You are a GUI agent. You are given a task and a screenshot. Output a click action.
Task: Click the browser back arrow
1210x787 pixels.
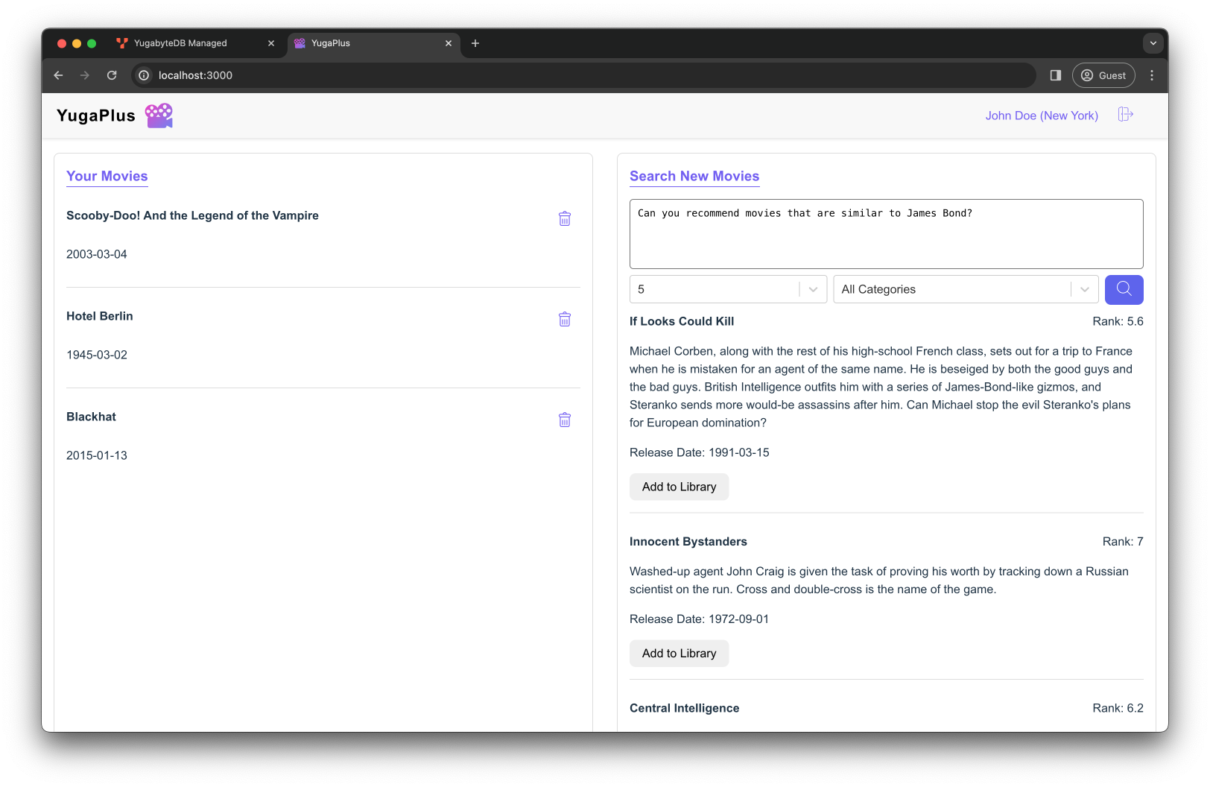pos(58,75)
